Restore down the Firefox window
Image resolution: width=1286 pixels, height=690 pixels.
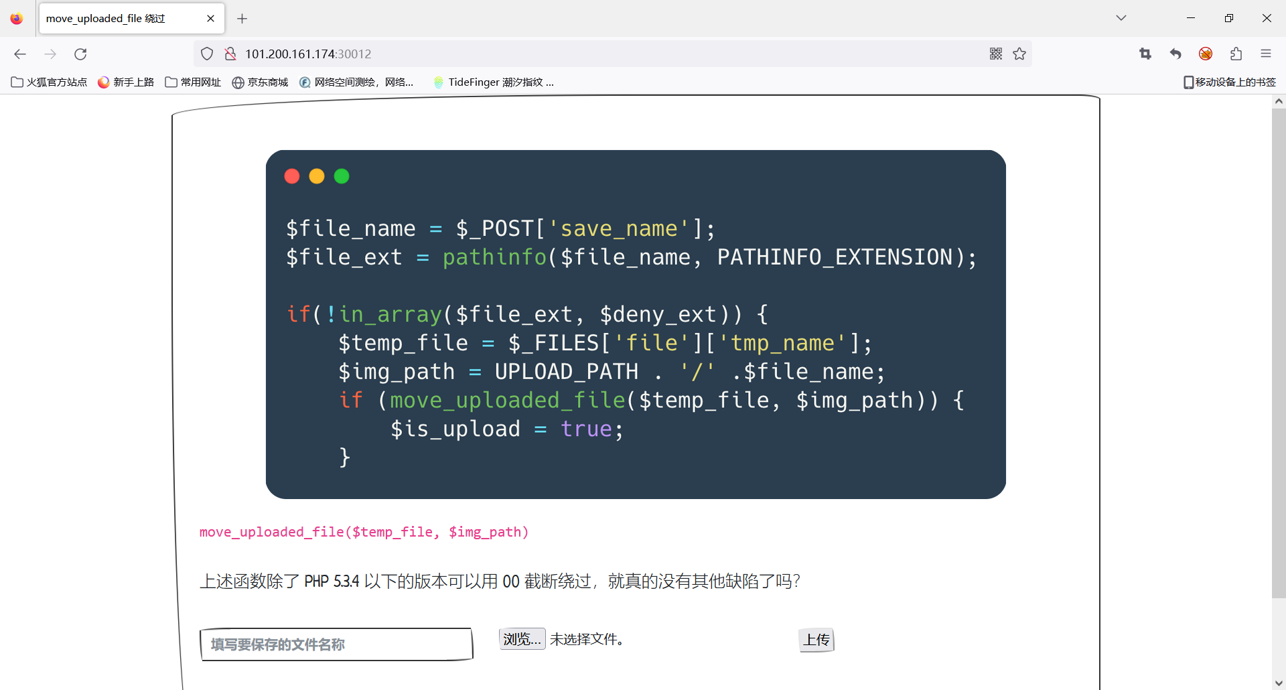(x=1228, y=18)
